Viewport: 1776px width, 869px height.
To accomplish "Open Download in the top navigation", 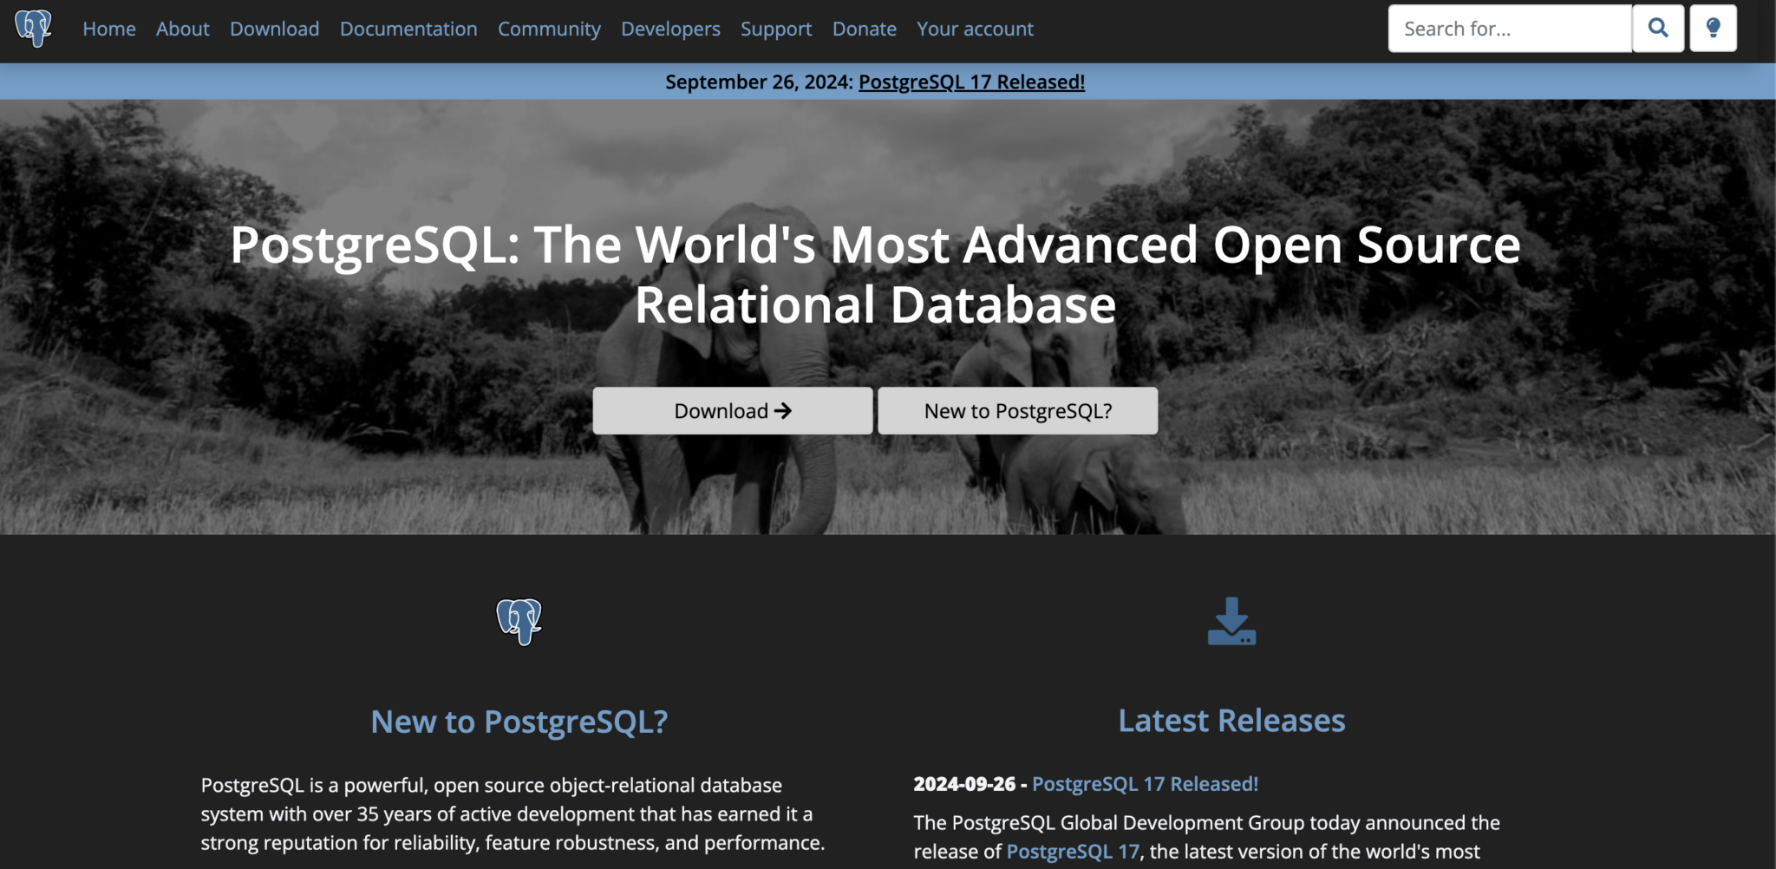I will pyautogui.click(x=274, y=29).
